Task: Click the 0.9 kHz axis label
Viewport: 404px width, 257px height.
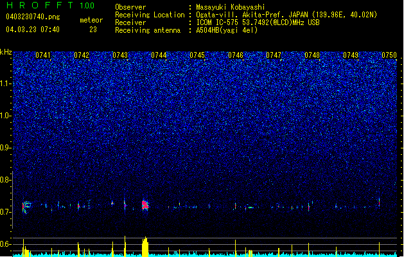Action: [x=5, y=148]
